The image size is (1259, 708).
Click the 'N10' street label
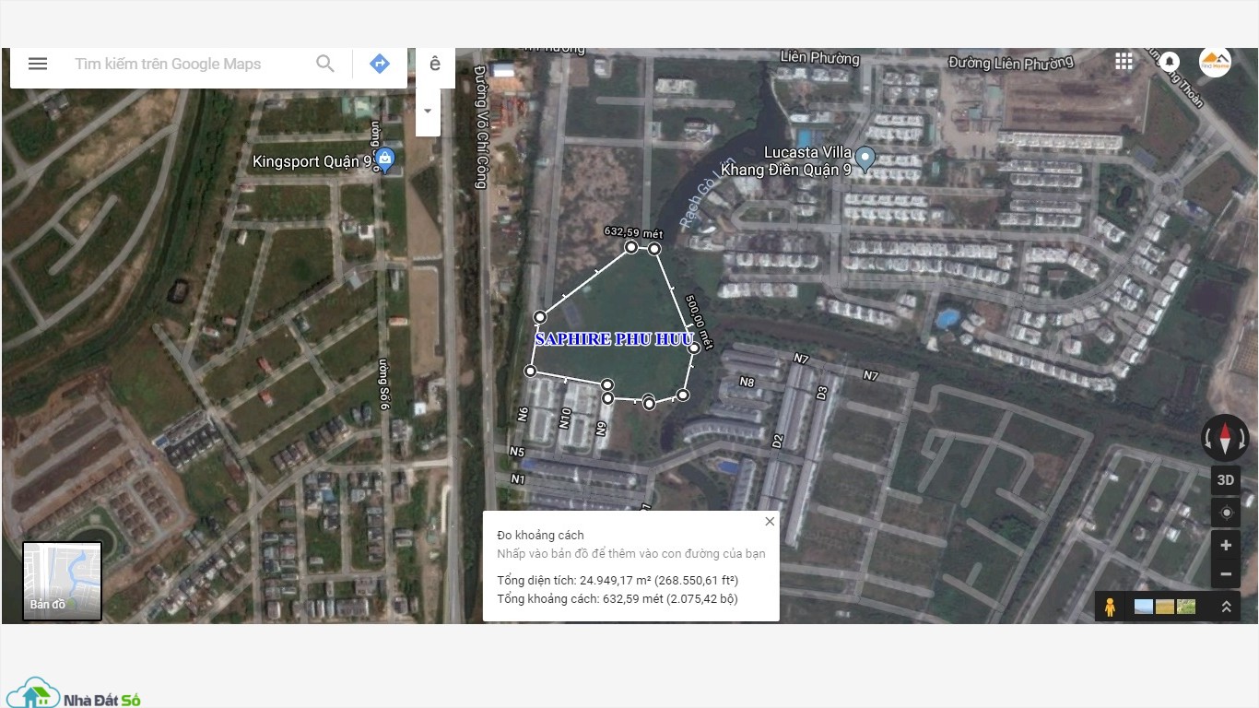pos(564,419)
